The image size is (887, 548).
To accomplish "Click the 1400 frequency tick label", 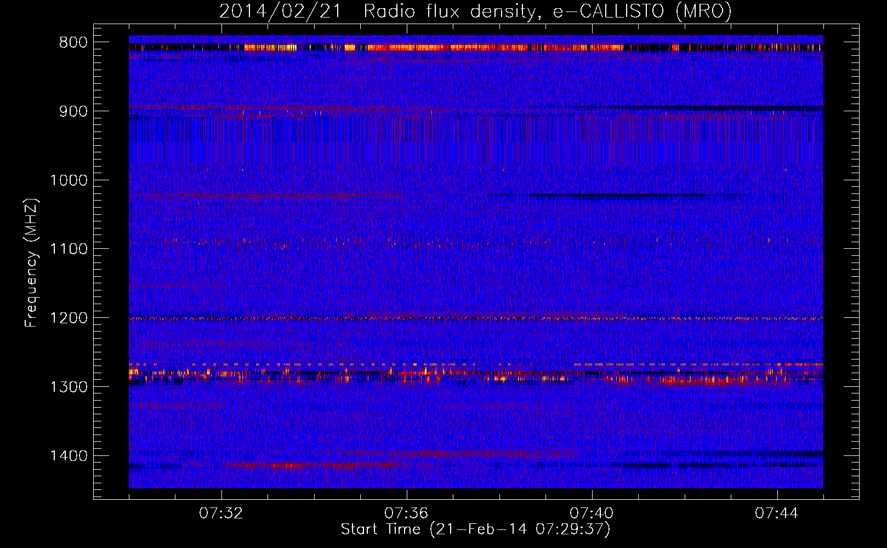I will click(x=69, y=456).
